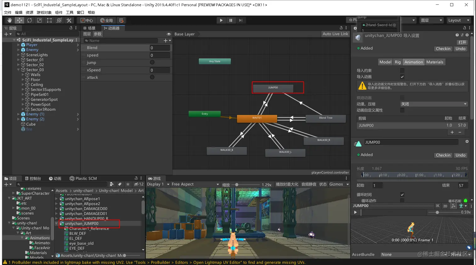The height and width of the screenshot is (265, 476).
Task: Select the Rect transform tool
Action: (49, 20)
